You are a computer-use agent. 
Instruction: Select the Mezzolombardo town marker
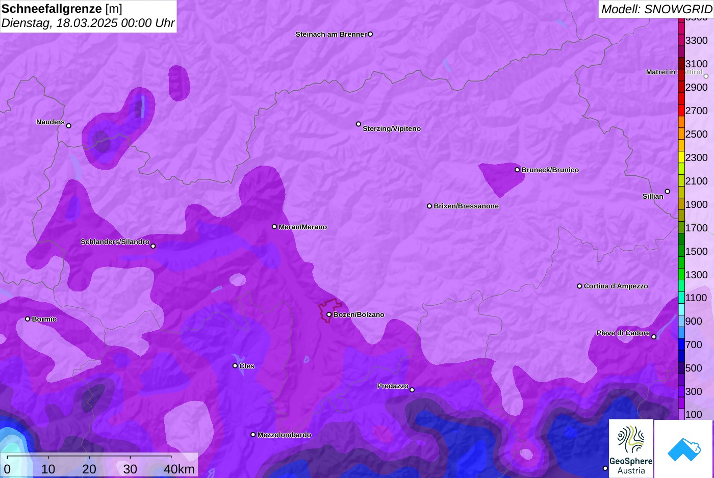tap(253, 435)
